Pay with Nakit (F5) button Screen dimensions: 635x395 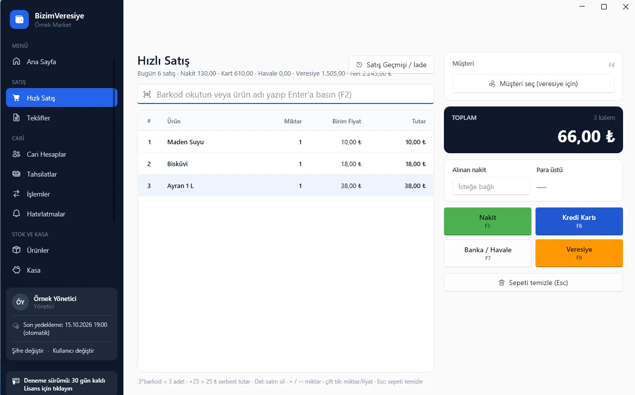point(488,221)
